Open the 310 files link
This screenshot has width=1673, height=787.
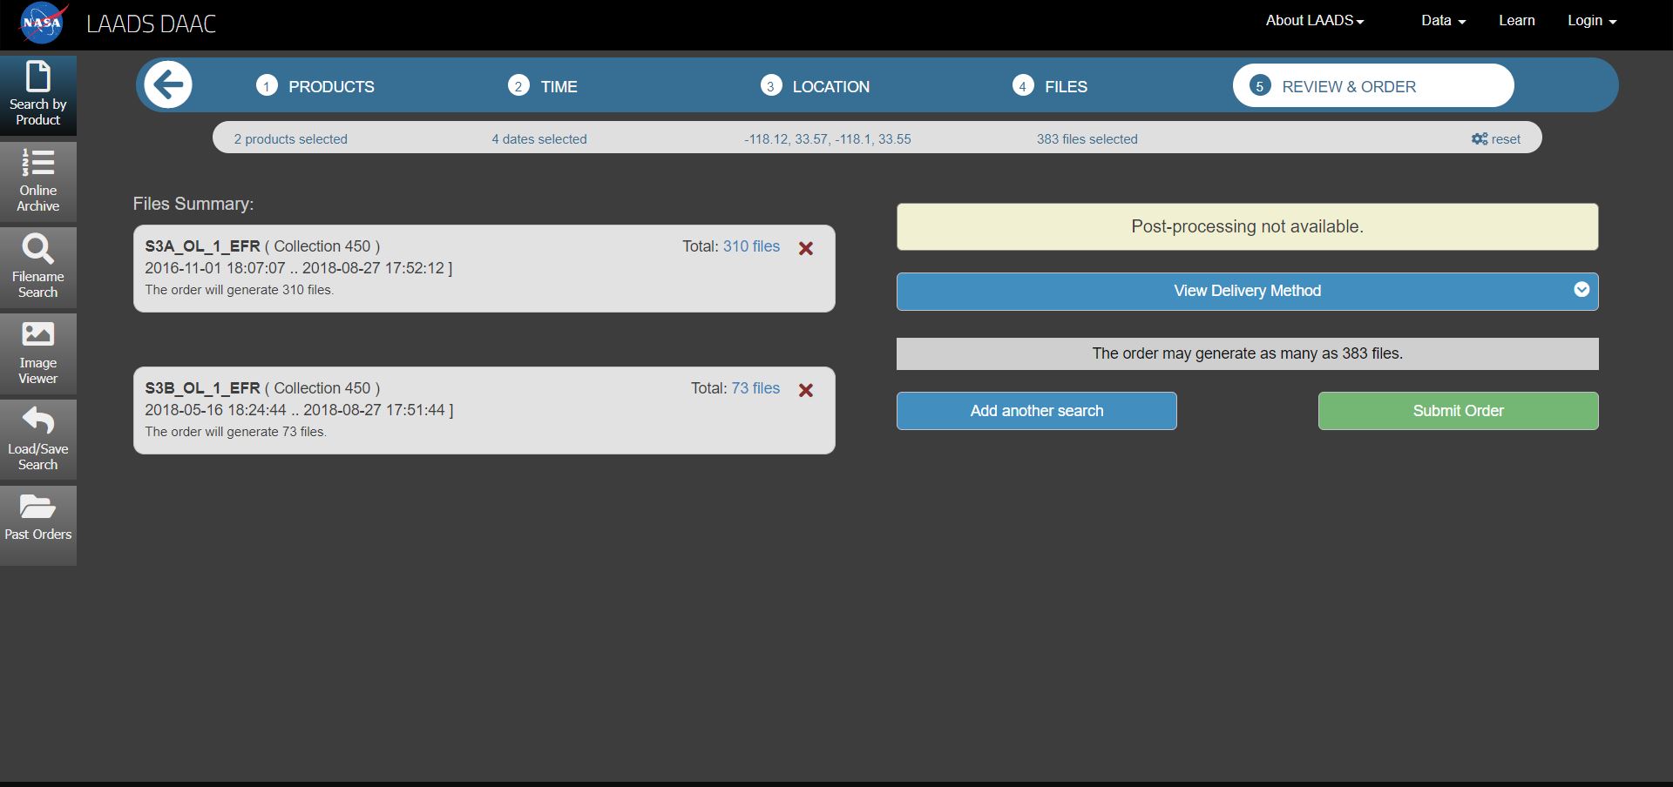[x=751, y=246]
